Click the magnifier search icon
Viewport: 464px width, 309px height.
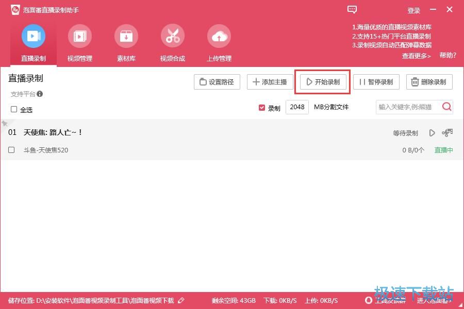(447, 107)
